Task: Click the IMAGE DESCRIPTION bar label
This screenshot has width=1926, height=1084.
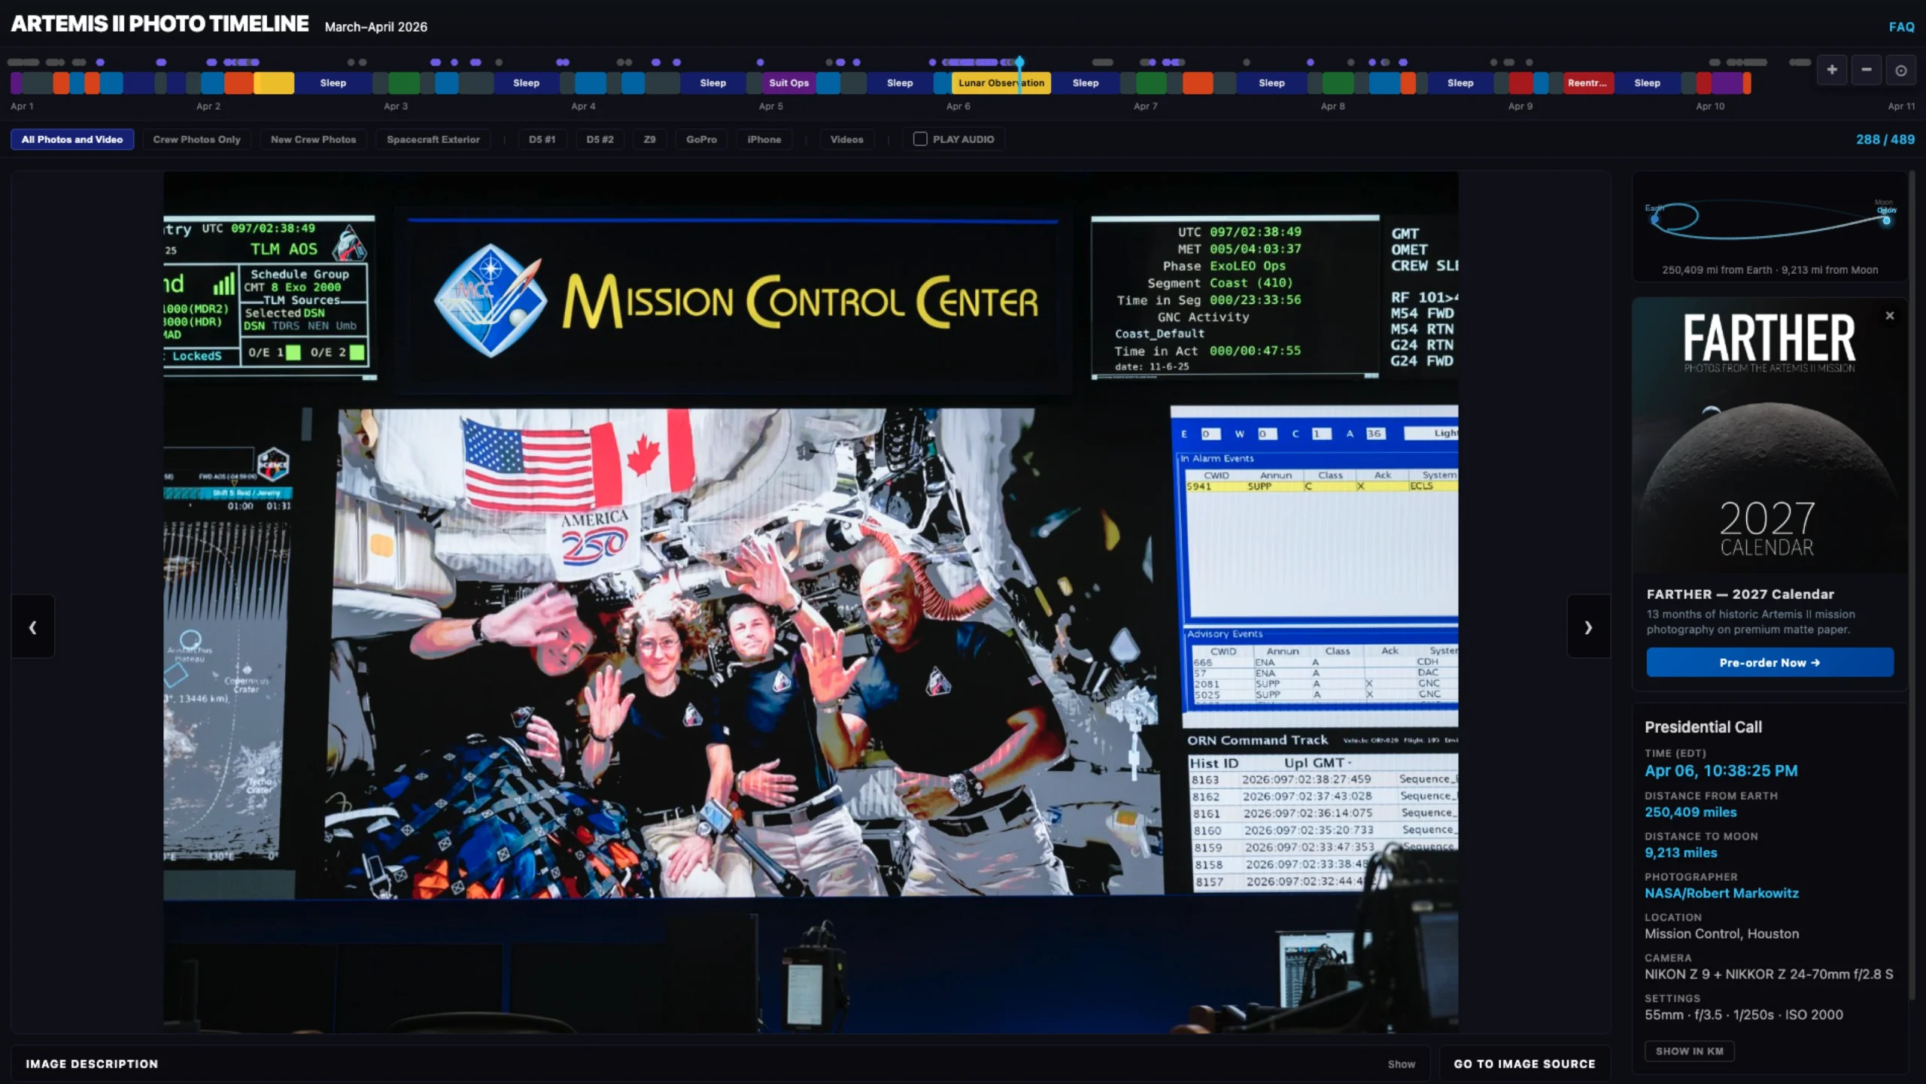Action: pos(92,1064)
